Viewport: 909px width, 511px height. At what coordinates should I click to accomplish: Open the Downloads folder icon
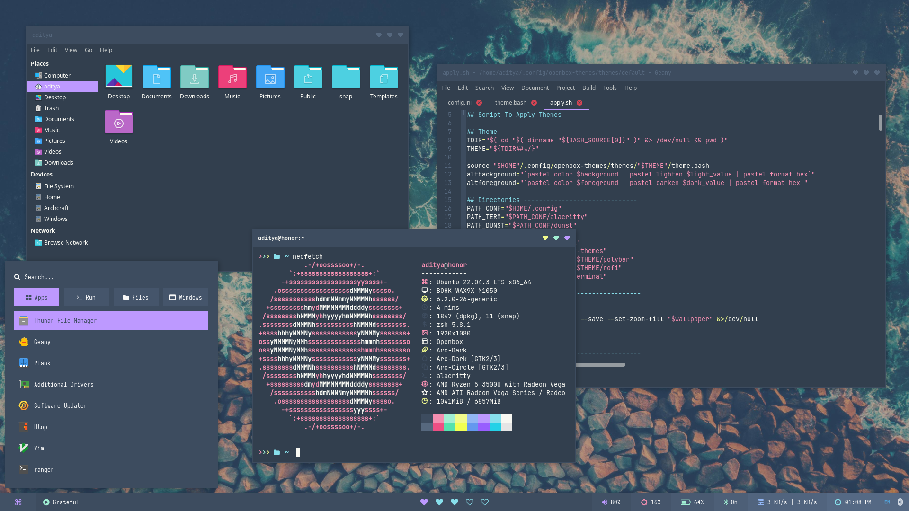(194, 78)
